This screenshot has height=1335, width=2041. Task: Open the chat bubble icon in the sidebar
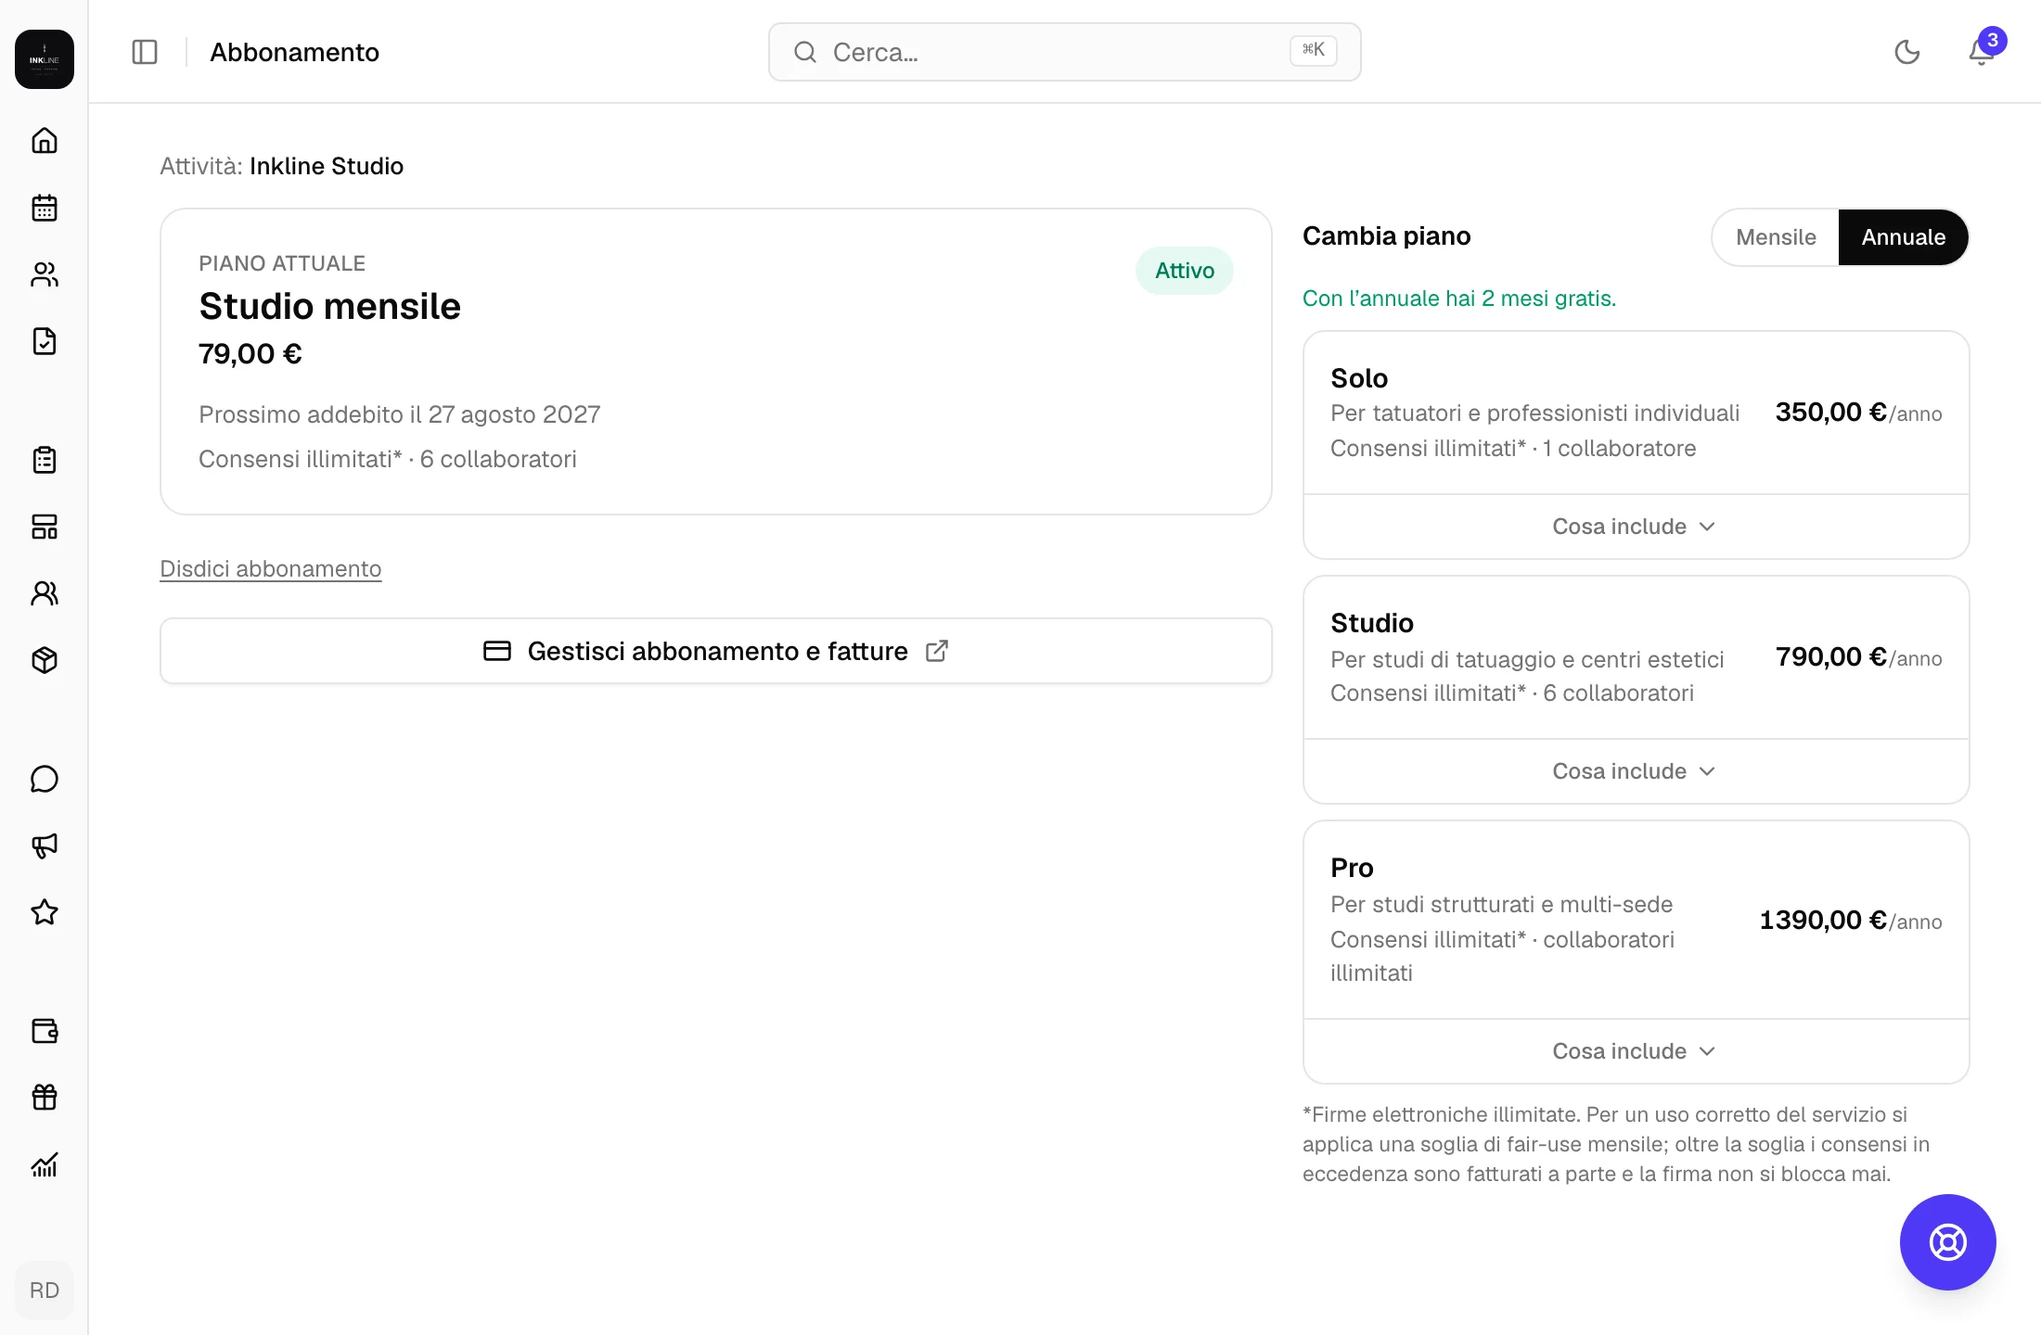coord(45,779)
